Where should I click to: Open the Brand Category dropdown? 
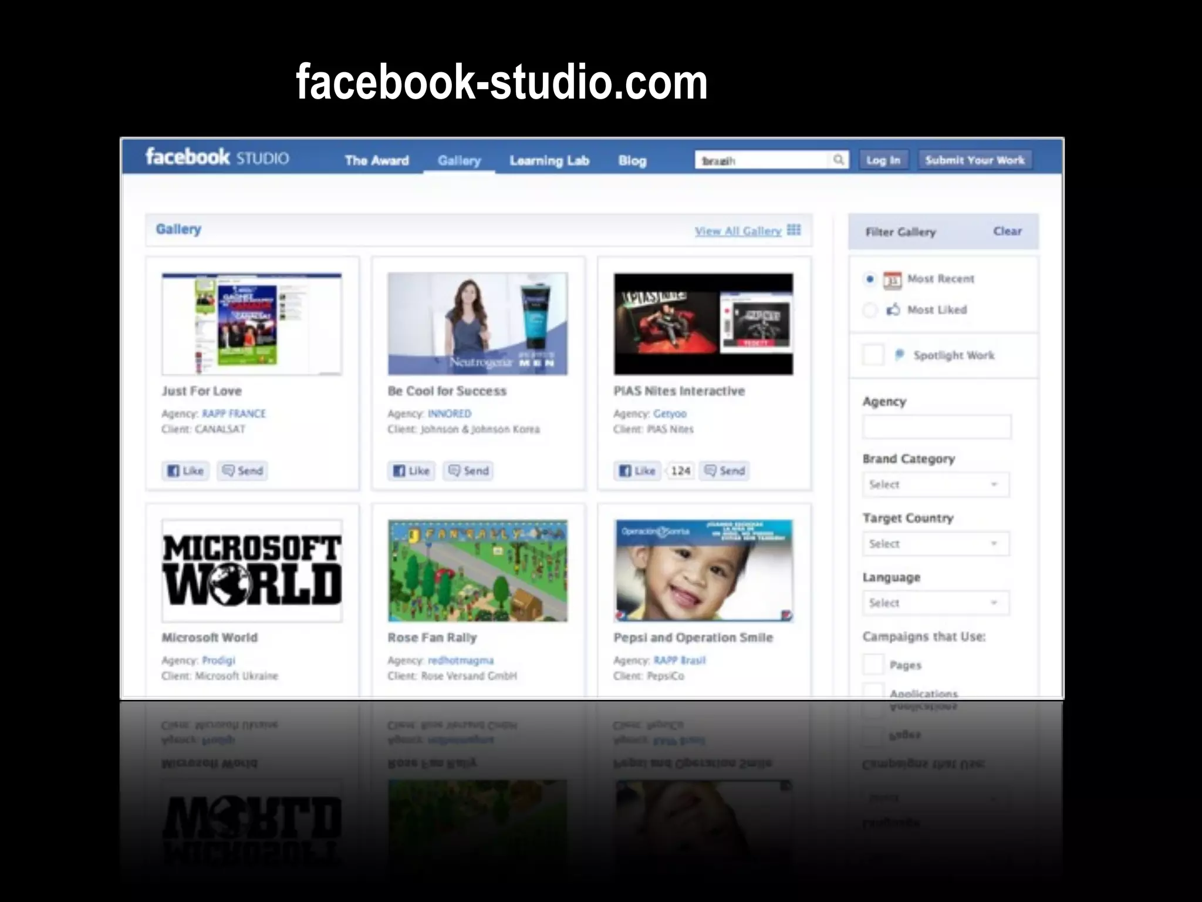click(936, 484)
